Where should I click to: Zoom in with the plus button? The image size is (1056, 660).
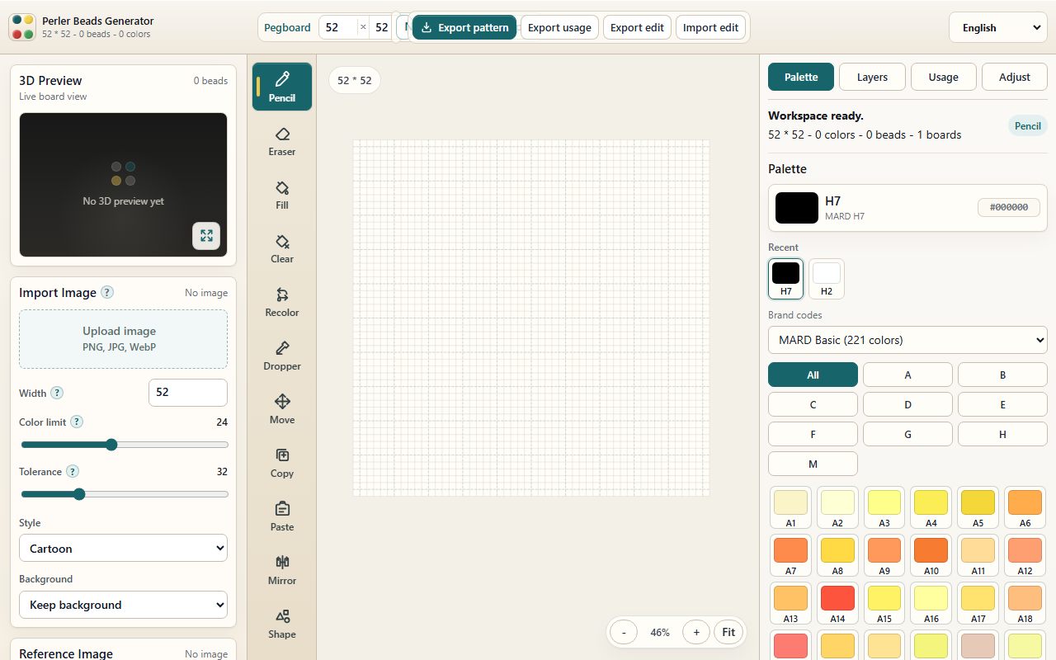696,633
